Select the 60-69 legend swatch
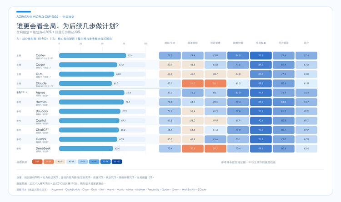341x202 pixels. point(71,162)
